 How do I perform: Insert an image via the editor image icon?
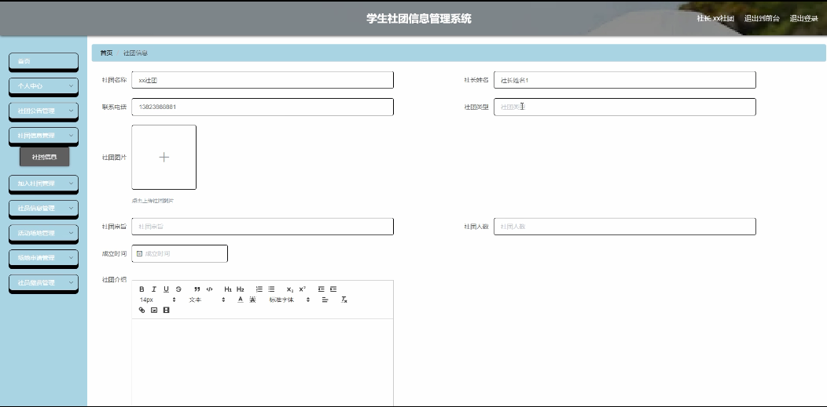tap(154, 311)
